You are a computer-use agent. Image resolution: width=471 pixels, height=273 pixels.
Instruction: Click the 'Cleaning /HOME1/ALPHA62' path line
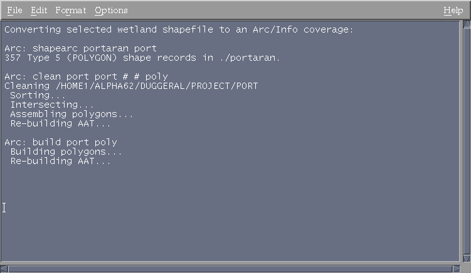131,86
